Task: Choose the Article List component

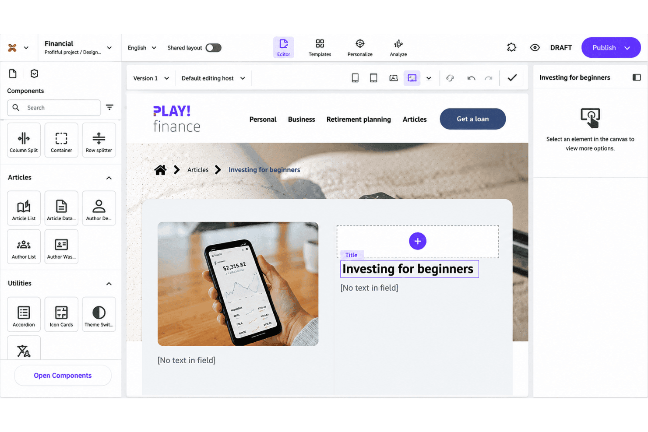Action: (x=24, y=208)
